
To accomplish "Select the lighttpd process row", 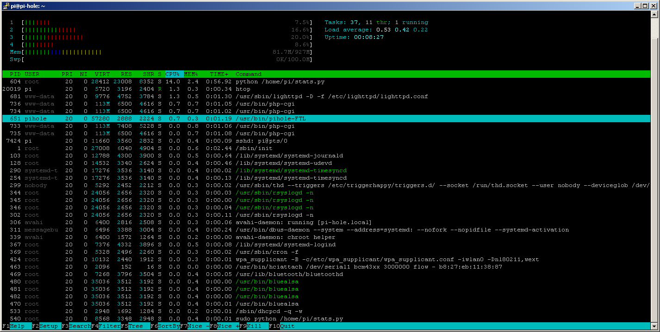I will coord(331,96).
